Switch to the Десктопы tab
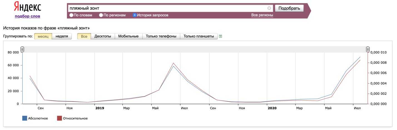Viewport: 397px width, 130px height. pyautogui.click(x=103, y=36)
